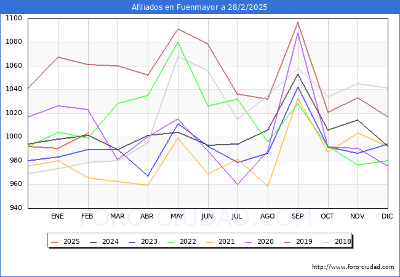Click the ABR month axis label
Screen dimensions: 400x277
(x=147, y=216)
